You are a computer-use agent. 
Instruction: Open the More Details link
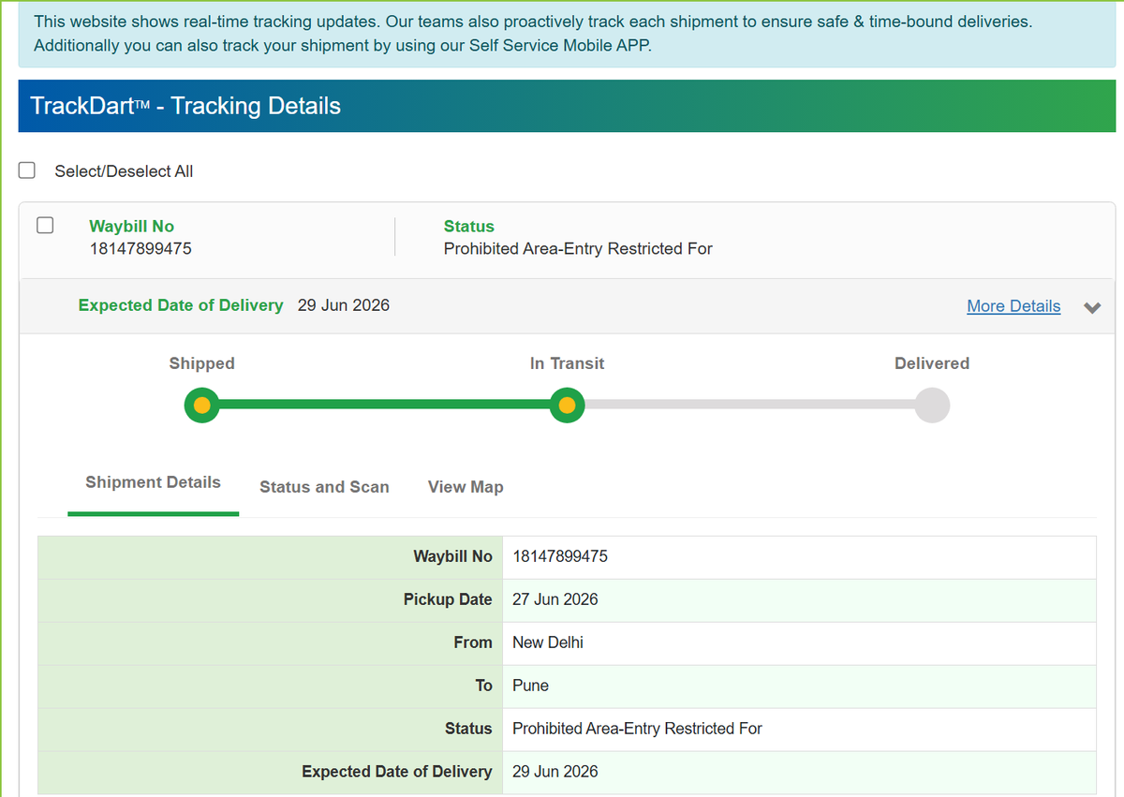[1013, 306]
